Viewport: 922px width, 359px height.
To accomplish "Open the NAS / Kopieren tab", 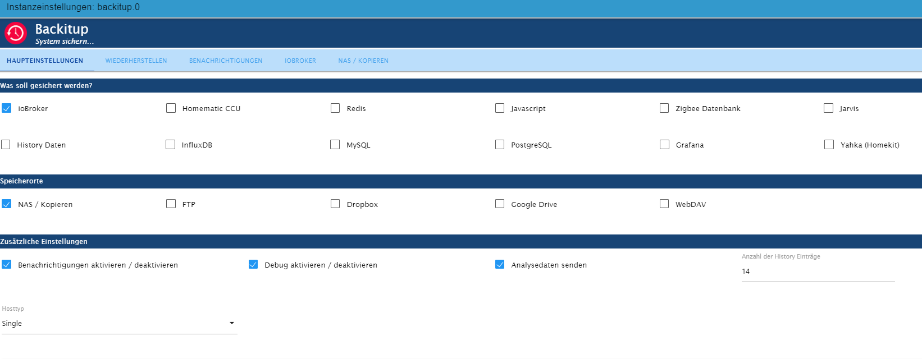I will 363,61.
